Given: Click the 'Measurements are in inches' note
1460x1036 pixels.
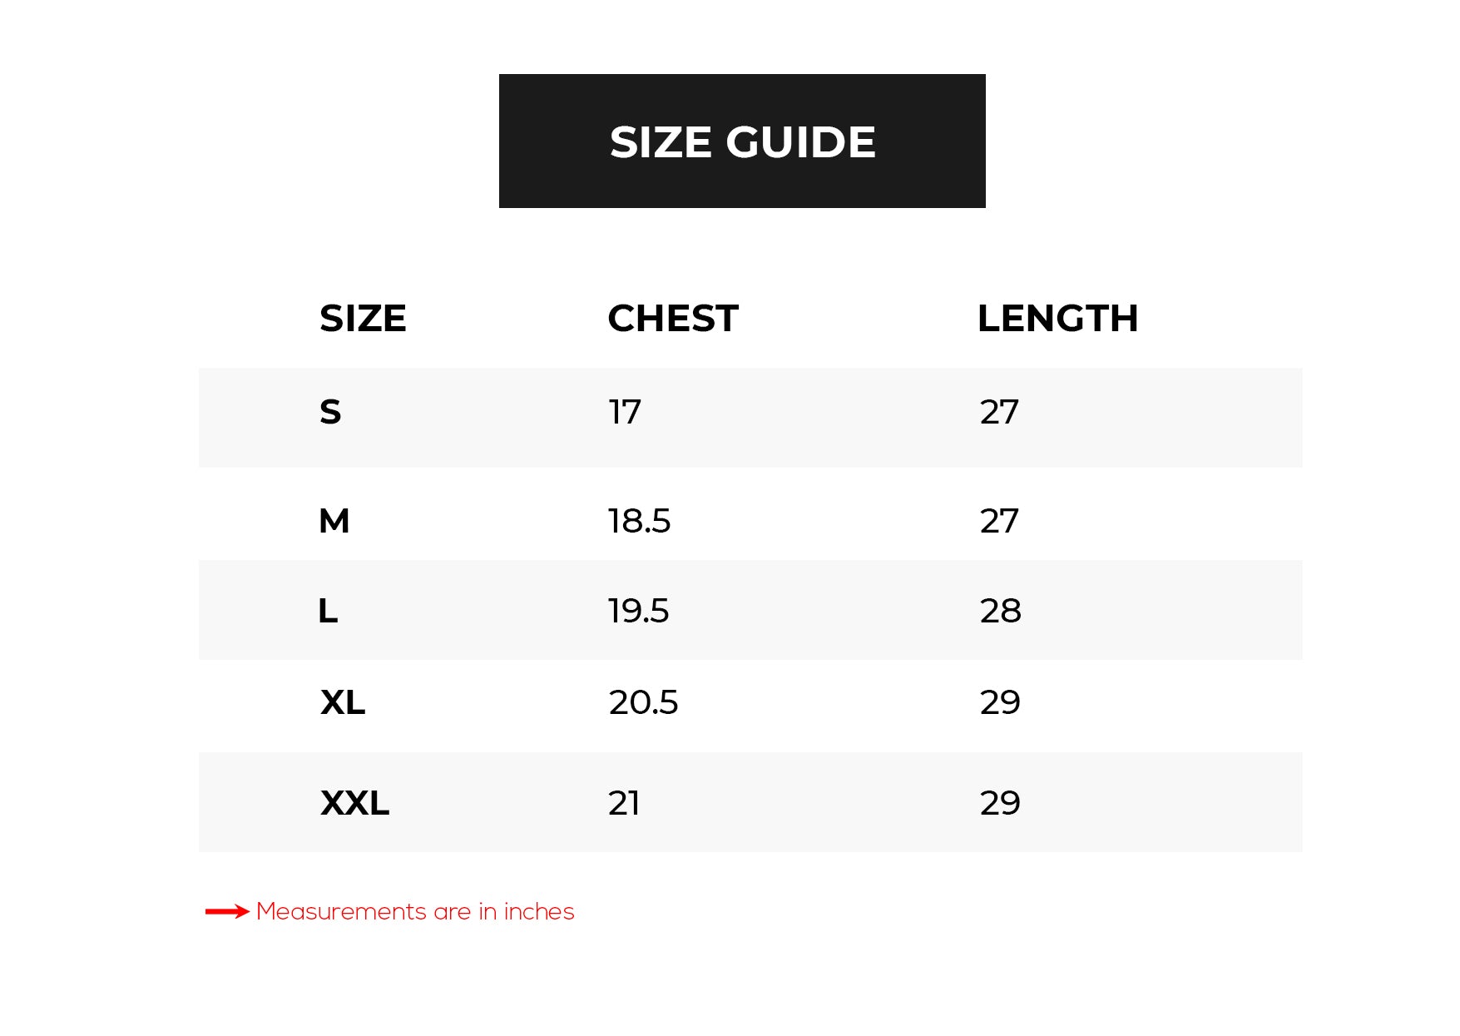Looking at the screenshot, I should 415,912.
